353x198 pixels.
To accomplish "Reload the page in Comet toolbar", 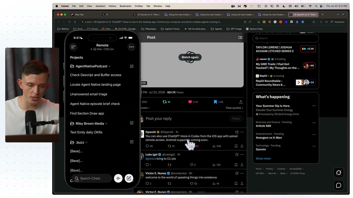I will (x=69, y=22).
